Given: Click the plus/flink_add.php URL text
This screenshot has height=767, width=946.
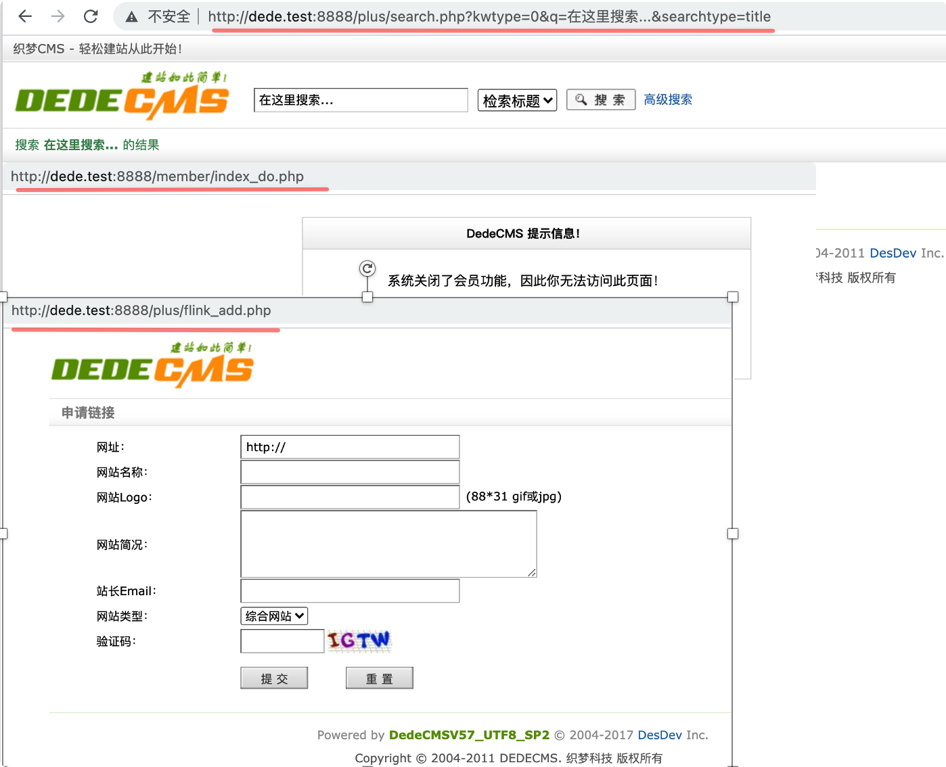Looking at the screenshot, I should tap(141, 310).
